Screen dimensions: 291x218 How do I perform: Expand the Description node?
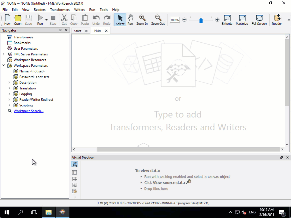coord(9,82)
